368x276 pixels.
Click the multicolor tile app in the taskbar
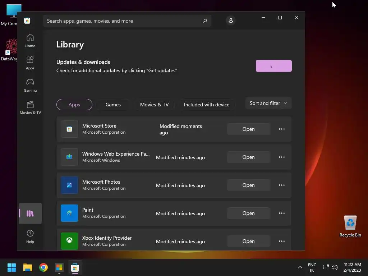click(x=59, y=267)
